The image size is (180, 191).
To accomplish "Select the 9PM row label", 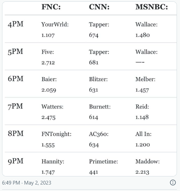I will [x=16, y=161].
